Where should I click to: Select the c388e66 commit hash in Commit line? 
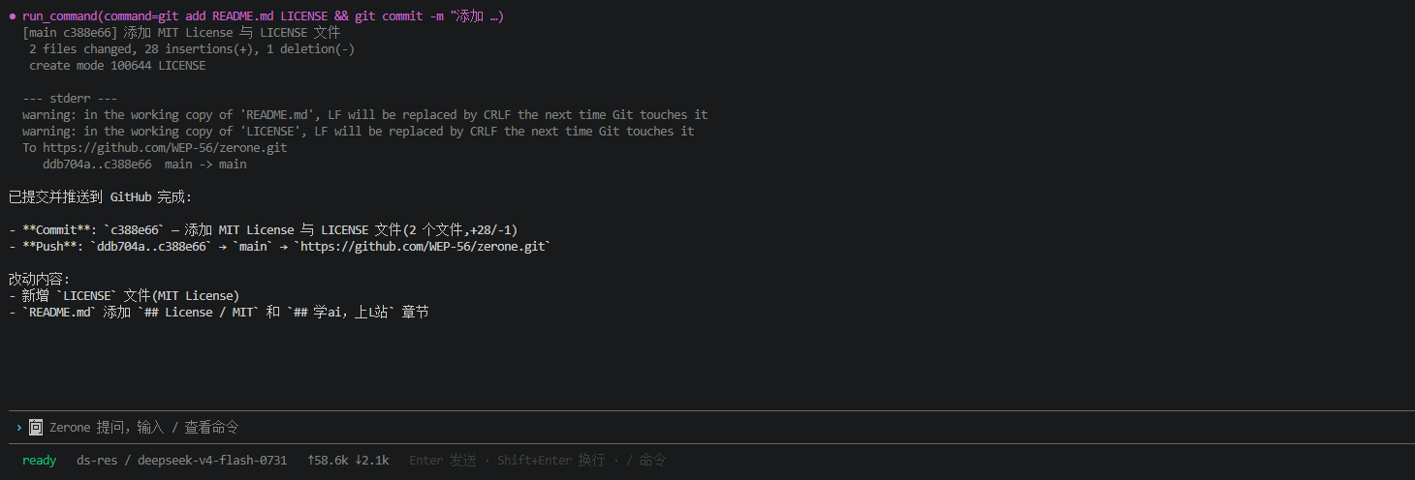[135, 230]
